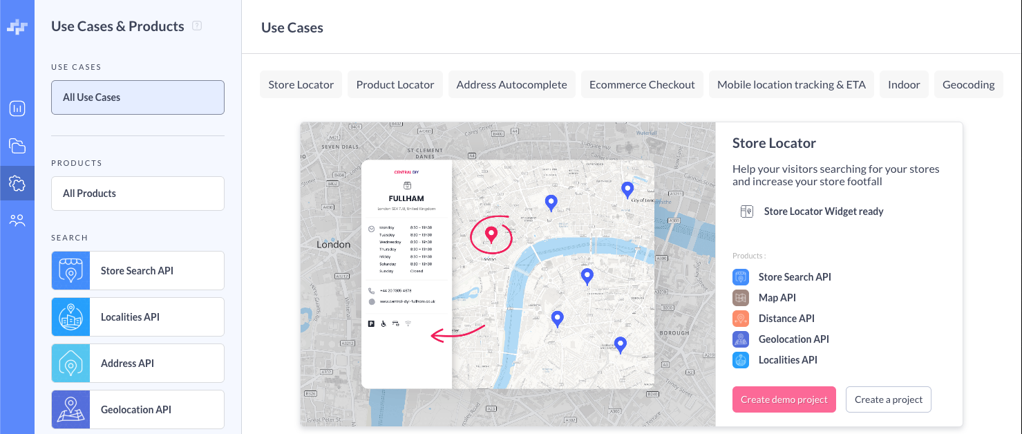Select the Store Locator use case tab
Viewport: 1022px width, 434px height.
coord(301,85)
